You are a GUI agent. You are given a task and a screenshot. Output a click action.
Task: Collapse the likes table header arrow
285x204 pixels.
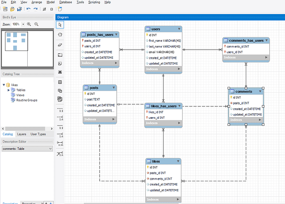point(178,161)
